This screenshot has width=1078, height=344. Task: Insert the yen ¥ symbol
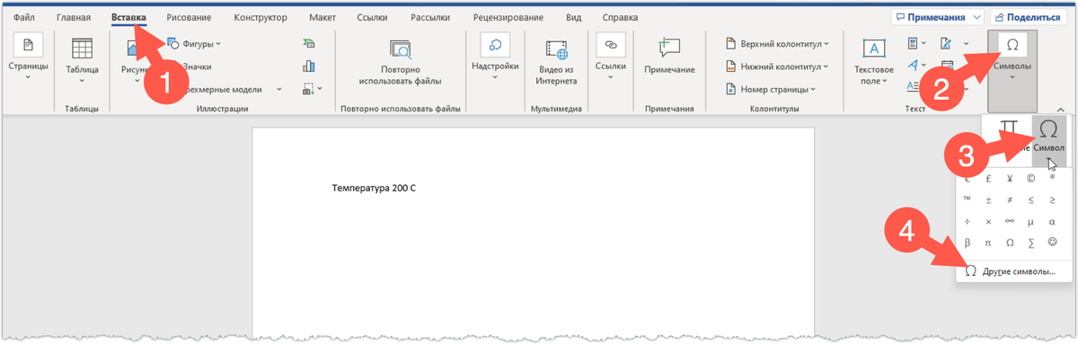(1010, 178)
